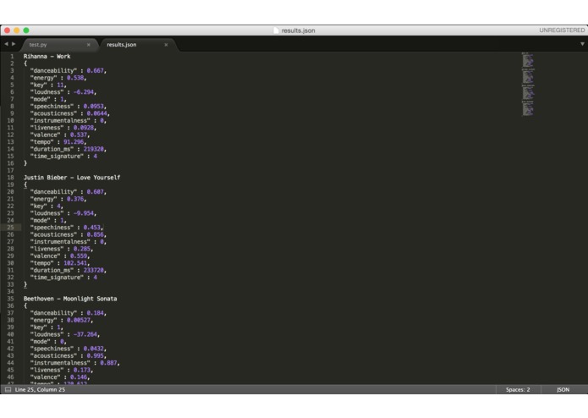This screenshot has width=588, height=418.
Task: Click the tempo value 102.541
Action: [75, 263]
